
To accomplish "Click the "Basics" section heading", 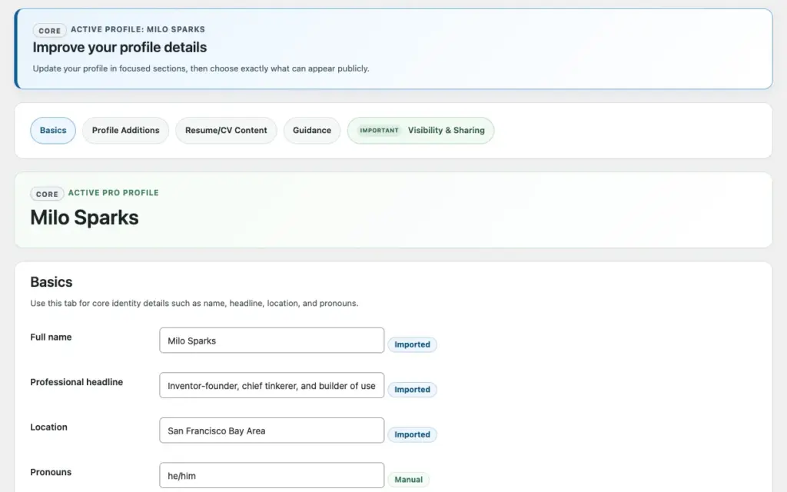I will pos(51,282).
